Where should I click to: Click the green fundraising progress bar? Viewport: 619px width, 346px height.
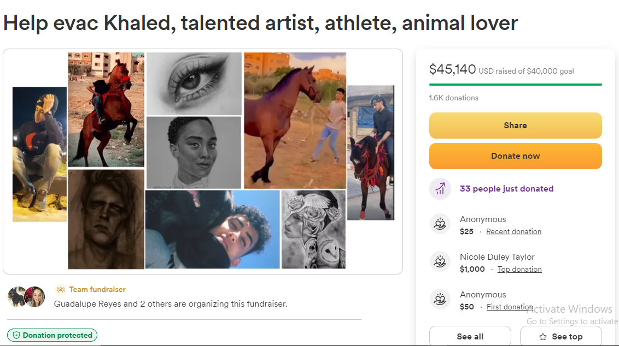pyautogui.click(x=516, y=85)
